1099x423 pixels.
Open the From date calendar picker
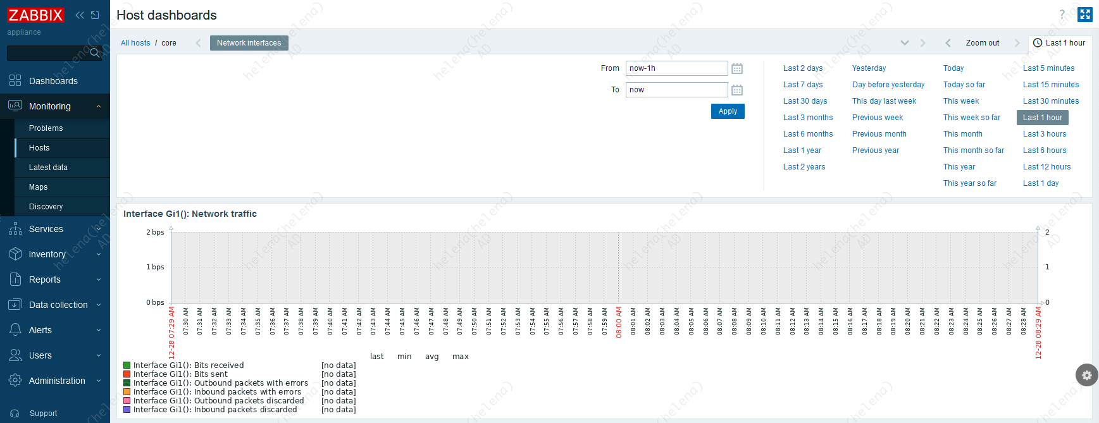[x=737, y=68]
